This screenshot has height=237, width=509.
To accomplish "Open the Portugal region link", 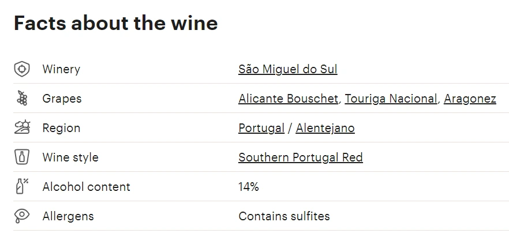I will point(261,128).
